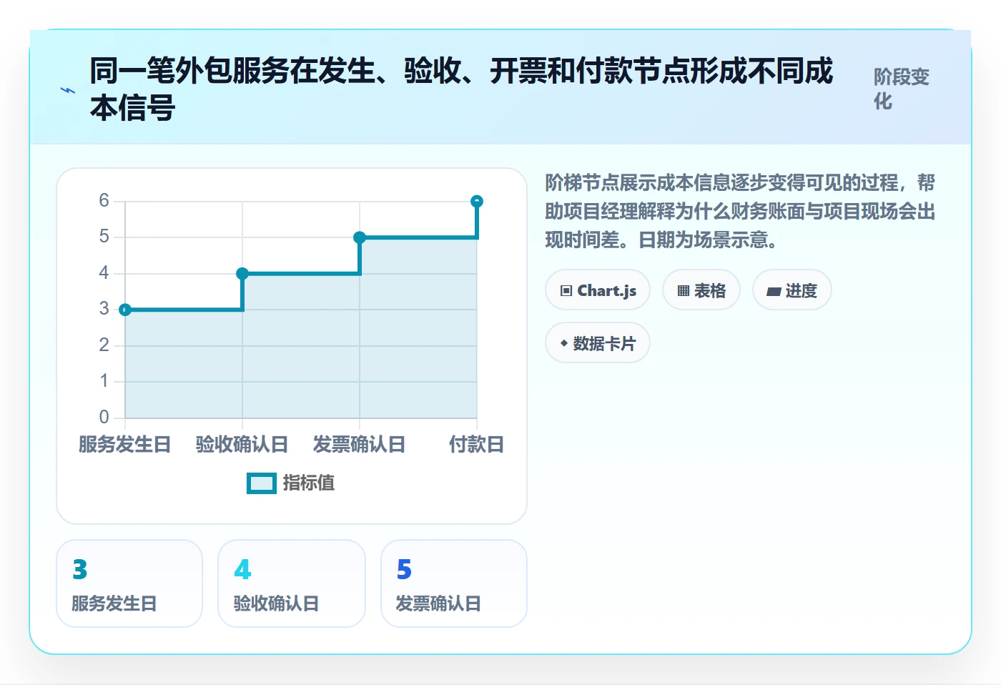Click the 阶段变化 label in the header
This screenshot has height=685, width=1001.
[x=902, y=89]
